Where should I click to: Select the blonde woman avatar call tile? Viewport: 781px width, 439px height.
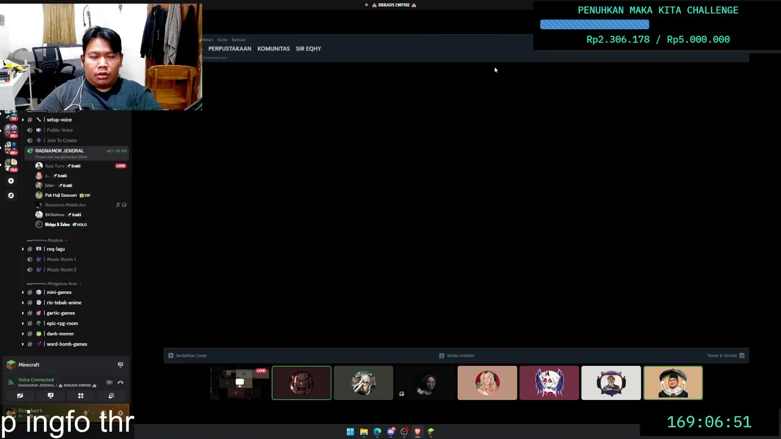tap(487, 383)
